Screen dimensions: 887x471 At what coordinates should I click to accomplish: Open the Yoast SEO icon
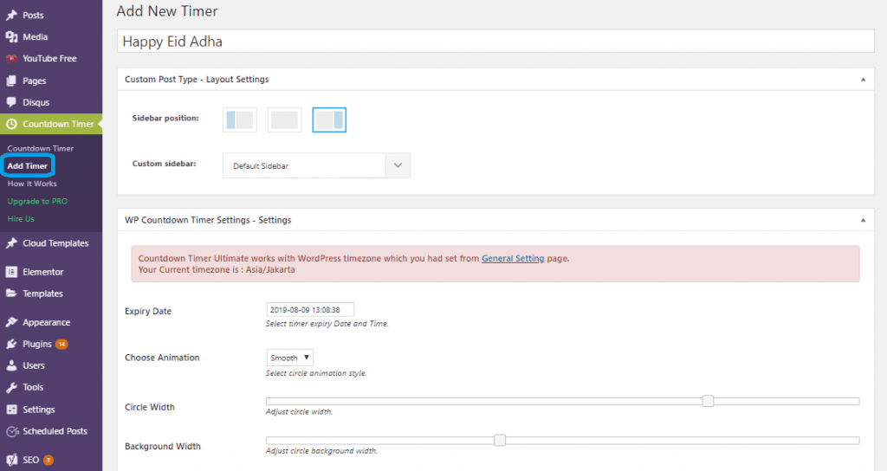tap(11, 460)
